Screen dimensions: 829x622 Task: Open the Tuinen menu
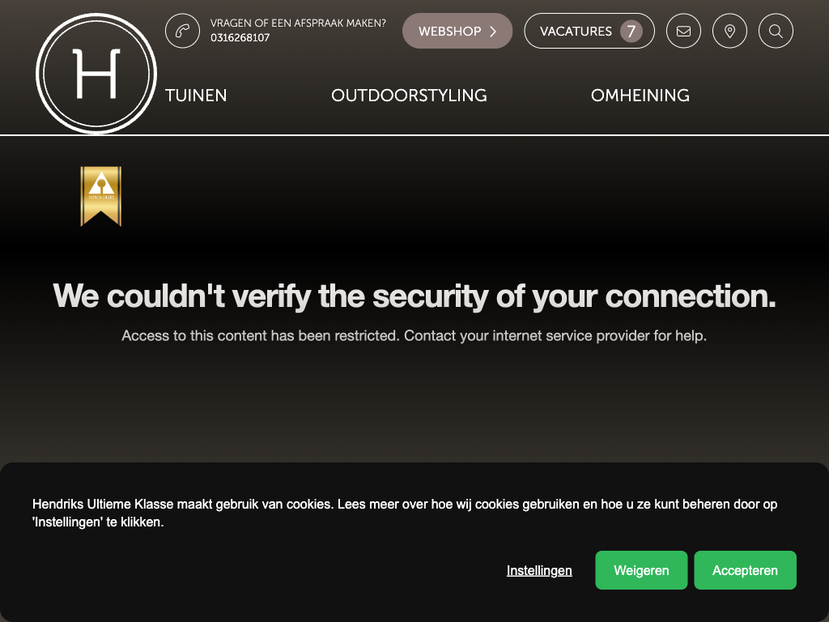(196, 96)
